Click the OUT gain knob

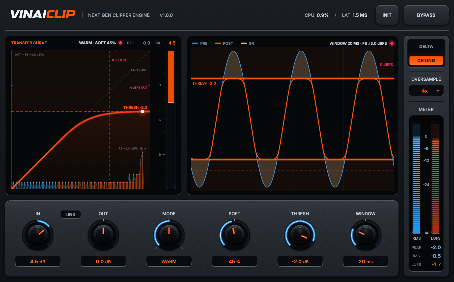pos(103,235)
